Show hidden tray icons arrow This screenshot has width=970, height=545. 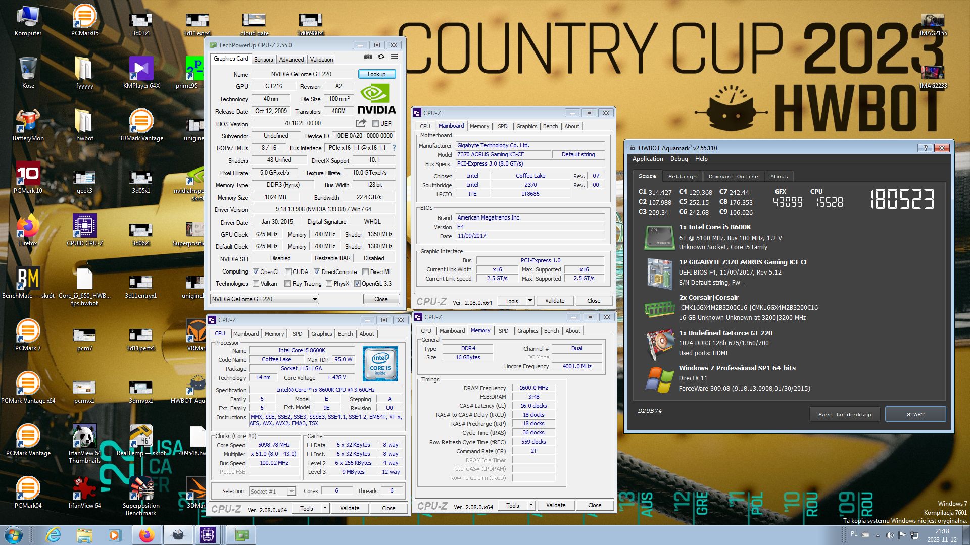[878, 535]
